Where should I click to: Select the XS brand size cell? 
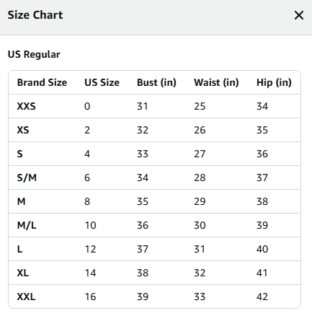point(23,130)
